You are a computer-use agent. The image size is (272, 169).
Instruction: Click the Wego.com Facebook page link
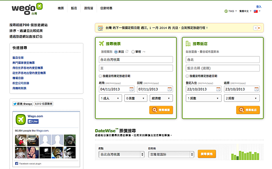(x=35, y=116)
